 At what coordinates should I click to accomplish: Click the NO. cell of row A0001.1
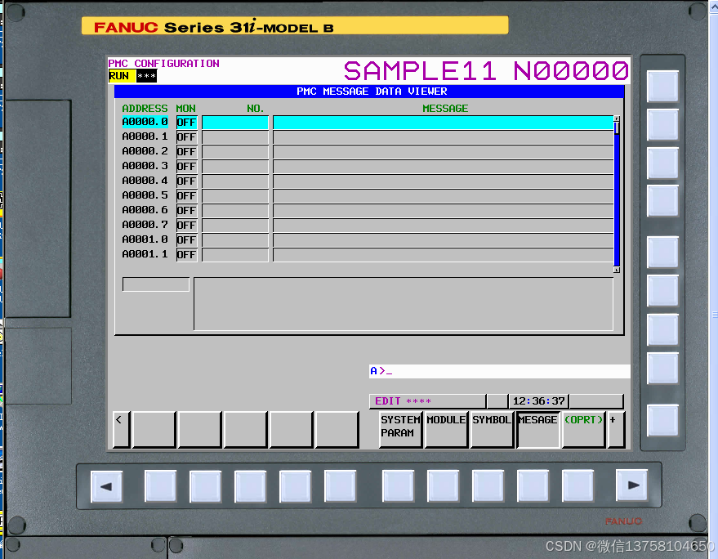(x=235, y=254)
